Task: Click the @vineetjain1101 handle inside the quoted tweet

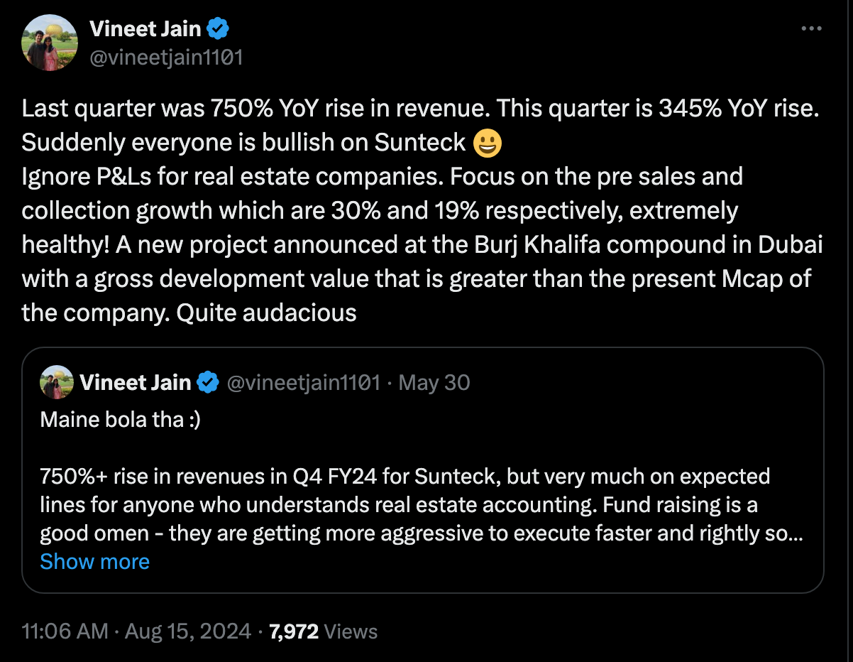Action: pos(304,383)
